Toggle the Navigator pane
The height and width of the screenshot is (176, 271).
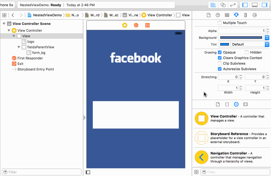[x=245, y=5]
